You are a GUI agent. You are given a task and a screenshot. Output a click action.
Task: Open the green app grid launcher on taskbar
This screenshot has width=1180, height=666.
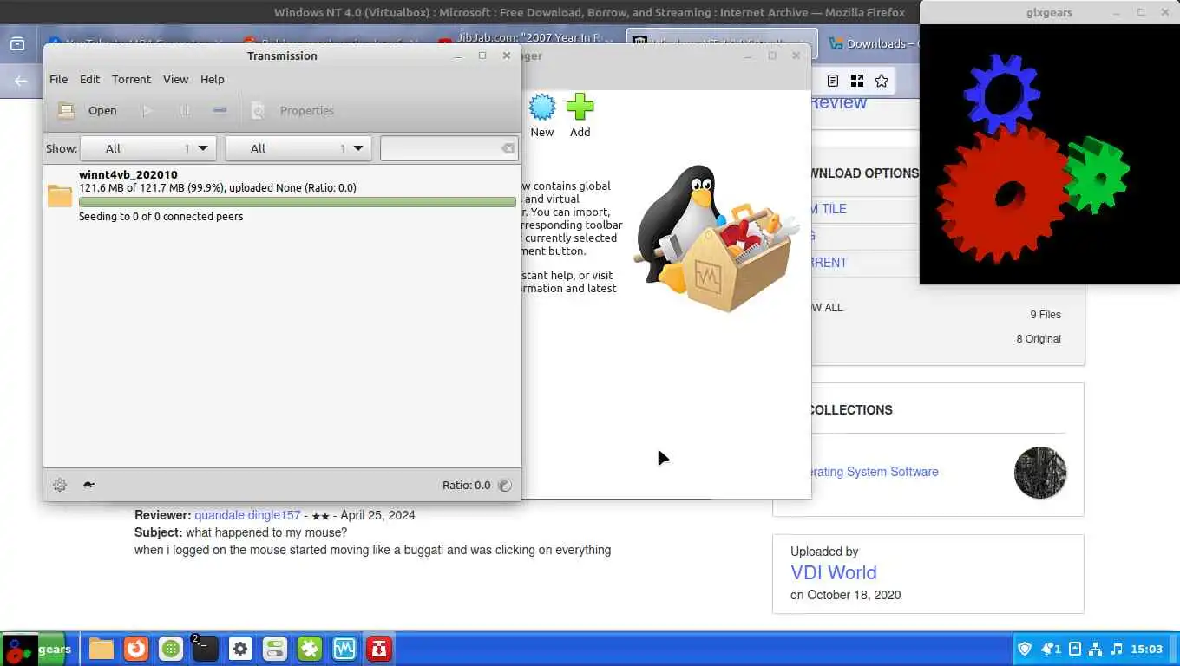click(x=170, y=649)
